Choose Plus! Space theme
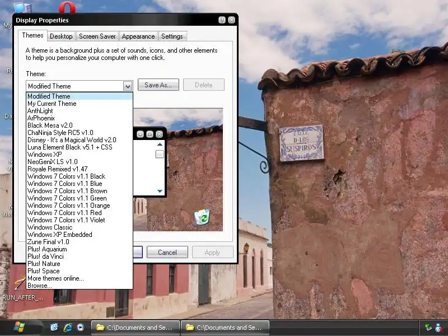The image size is (448, 336). coord(80,271)
